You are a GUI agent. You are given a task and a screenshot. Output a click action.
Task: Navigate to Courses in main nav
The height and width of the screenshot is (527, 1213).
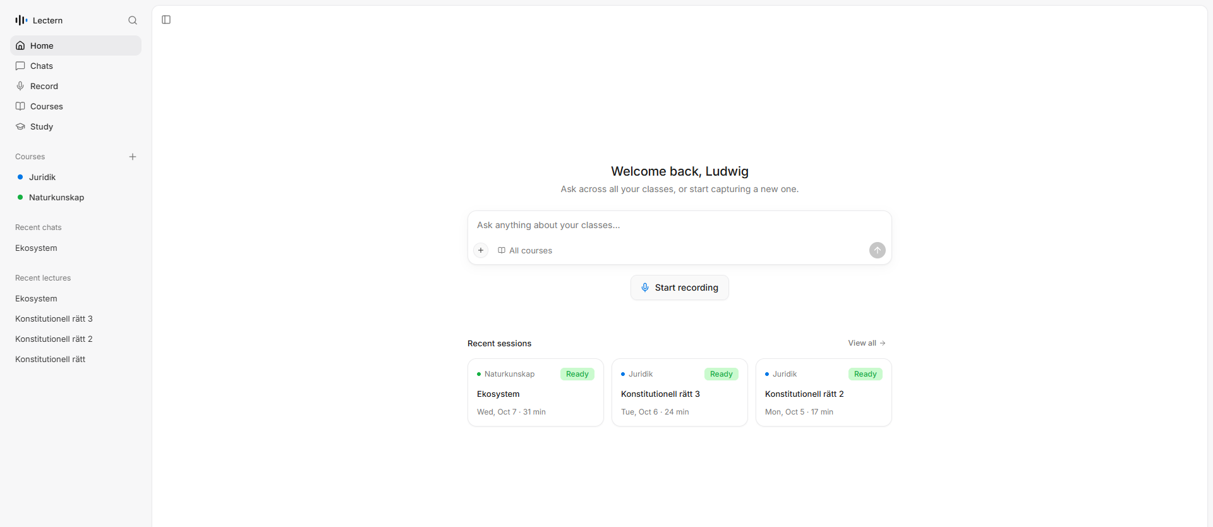tap(76, 106)
